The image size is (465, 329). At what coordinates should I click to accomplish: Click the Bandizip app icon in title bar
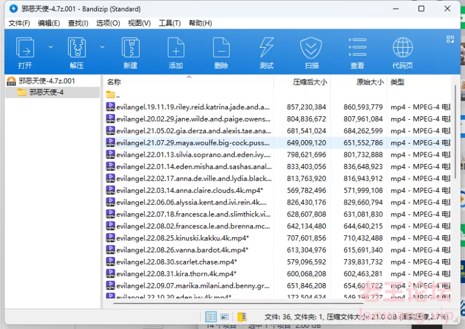tap(13, 9)
